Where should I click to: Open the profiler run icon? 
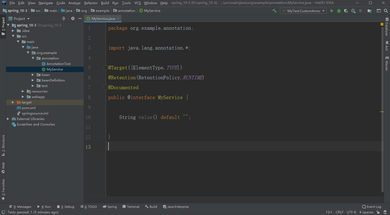(x=353, y=11)
